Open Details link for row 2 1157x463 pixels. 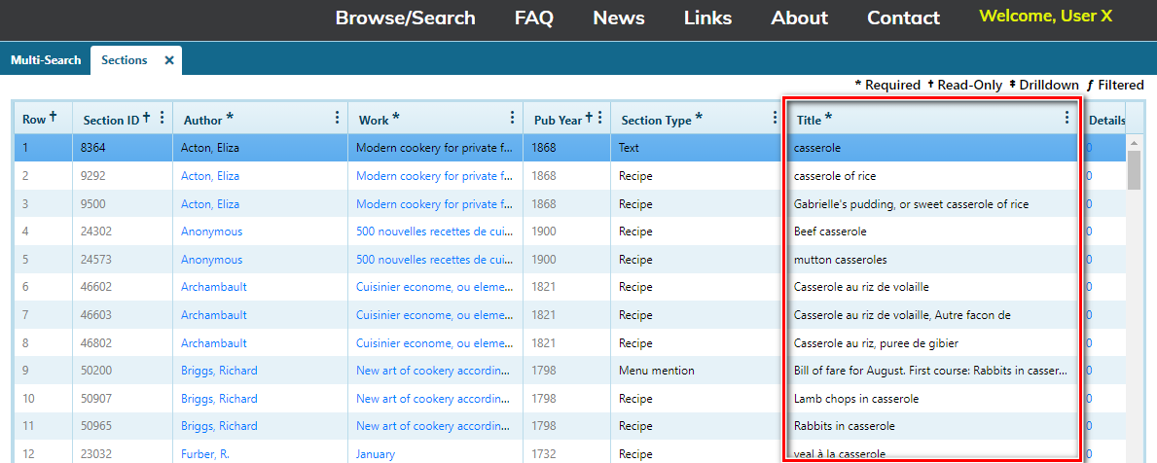pyautogui.click(x=1088, y=176)
